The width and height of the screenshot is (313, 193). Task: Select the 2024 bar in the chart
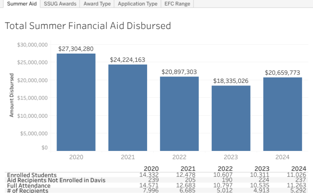click(x=282, y=114)
